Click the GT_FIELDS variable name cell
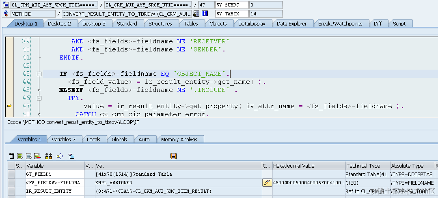This screenshot has height=198, width=438. tap(55, 174)
